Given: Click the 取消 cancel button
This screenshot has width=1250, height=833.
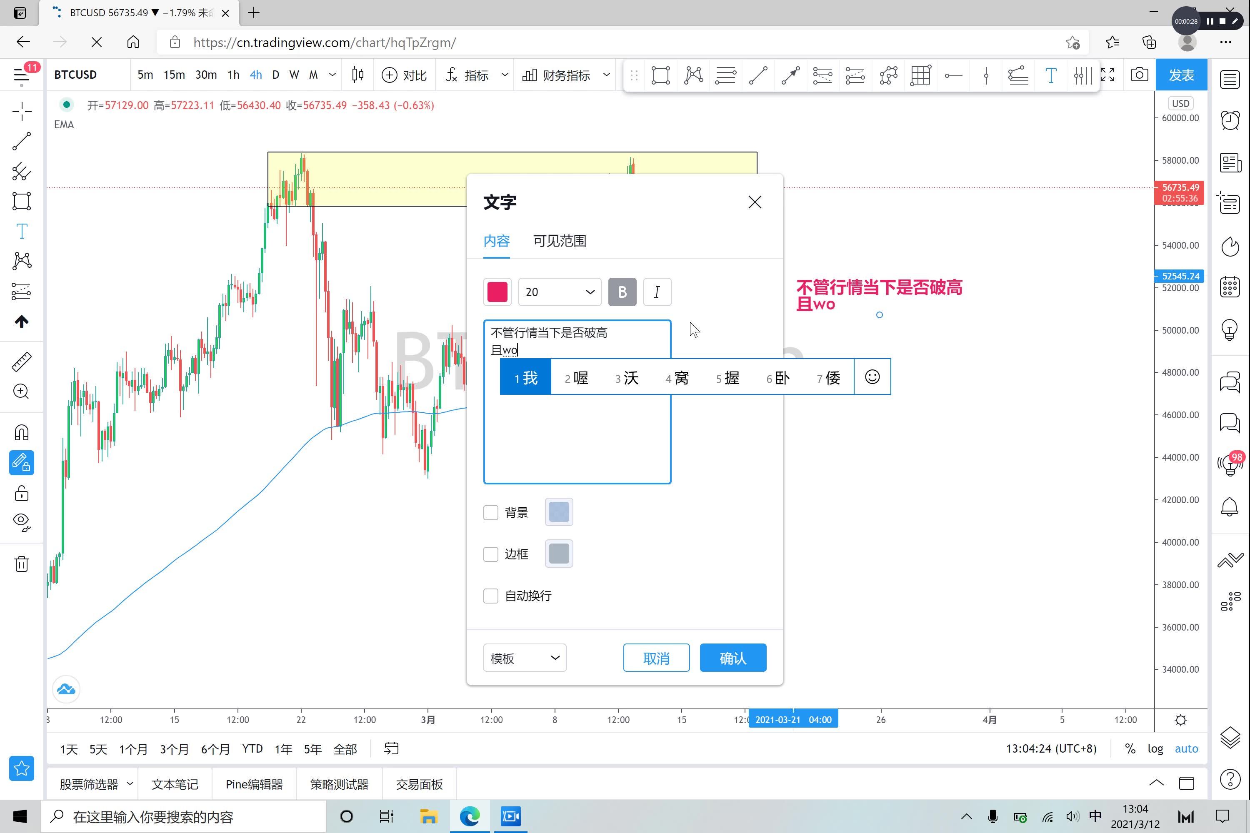Looking at the screenshot, I should [656, 658].
